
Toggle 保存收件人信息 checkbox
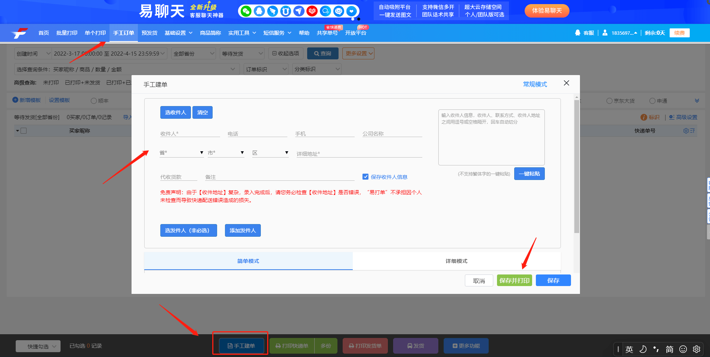tap(365, 177)
